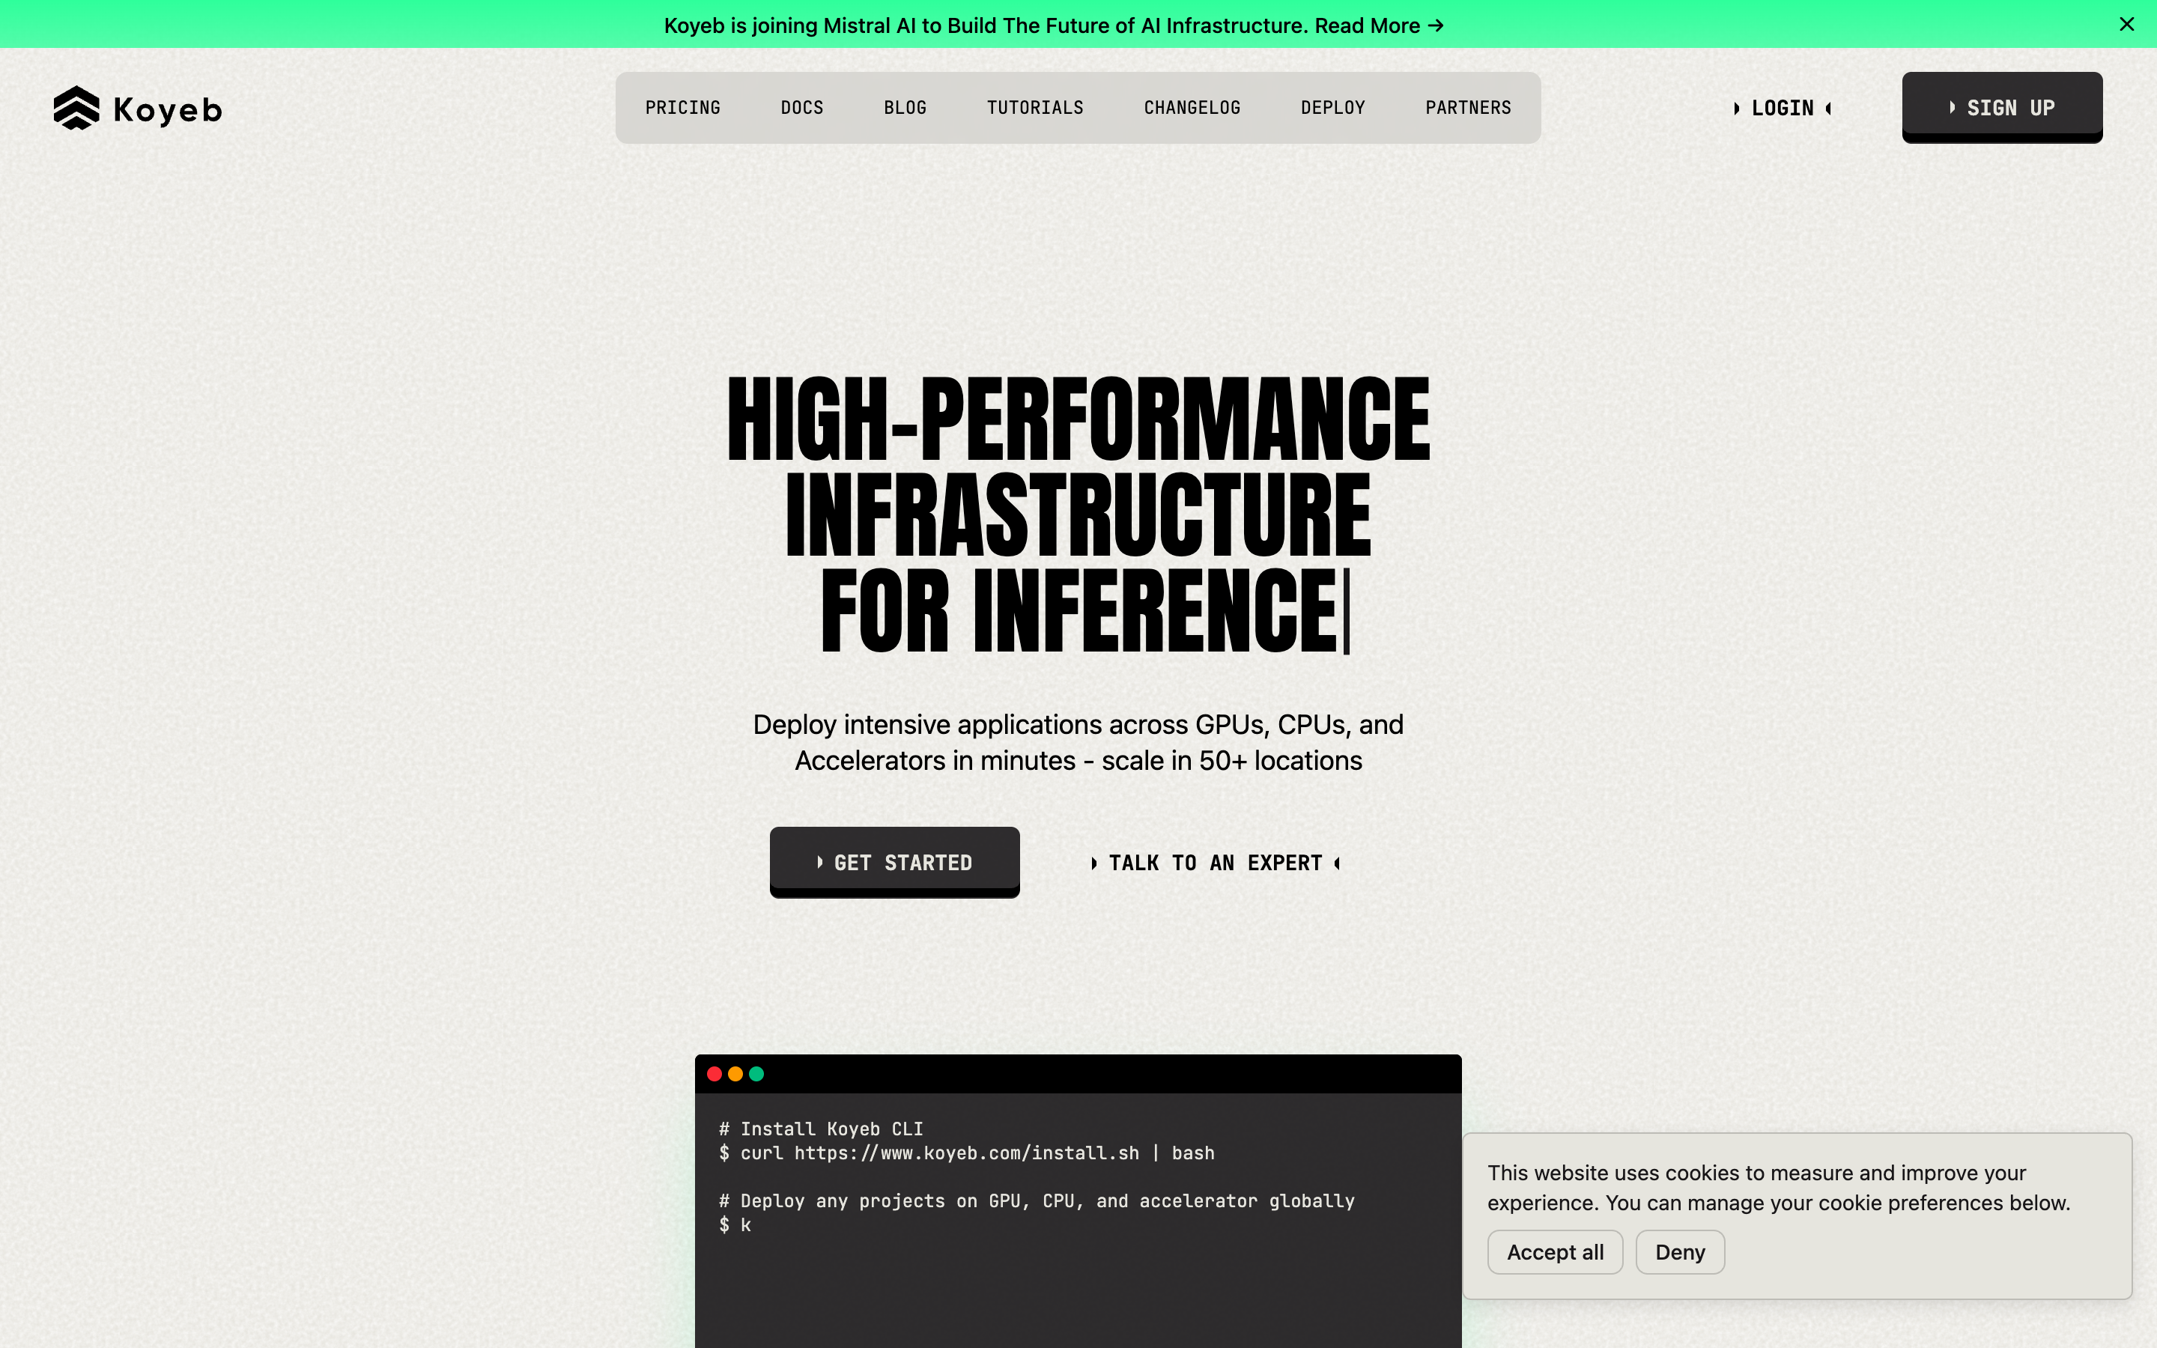2157x1348 pixels.
Task: Click the '# Install Koyeb CLI' comment line
Action: point(821,1129)
